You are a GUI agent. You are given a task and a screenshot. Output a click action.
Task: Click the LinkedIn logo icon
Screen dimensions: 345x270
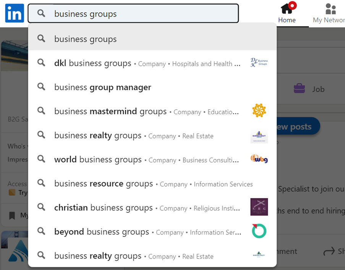15,13
